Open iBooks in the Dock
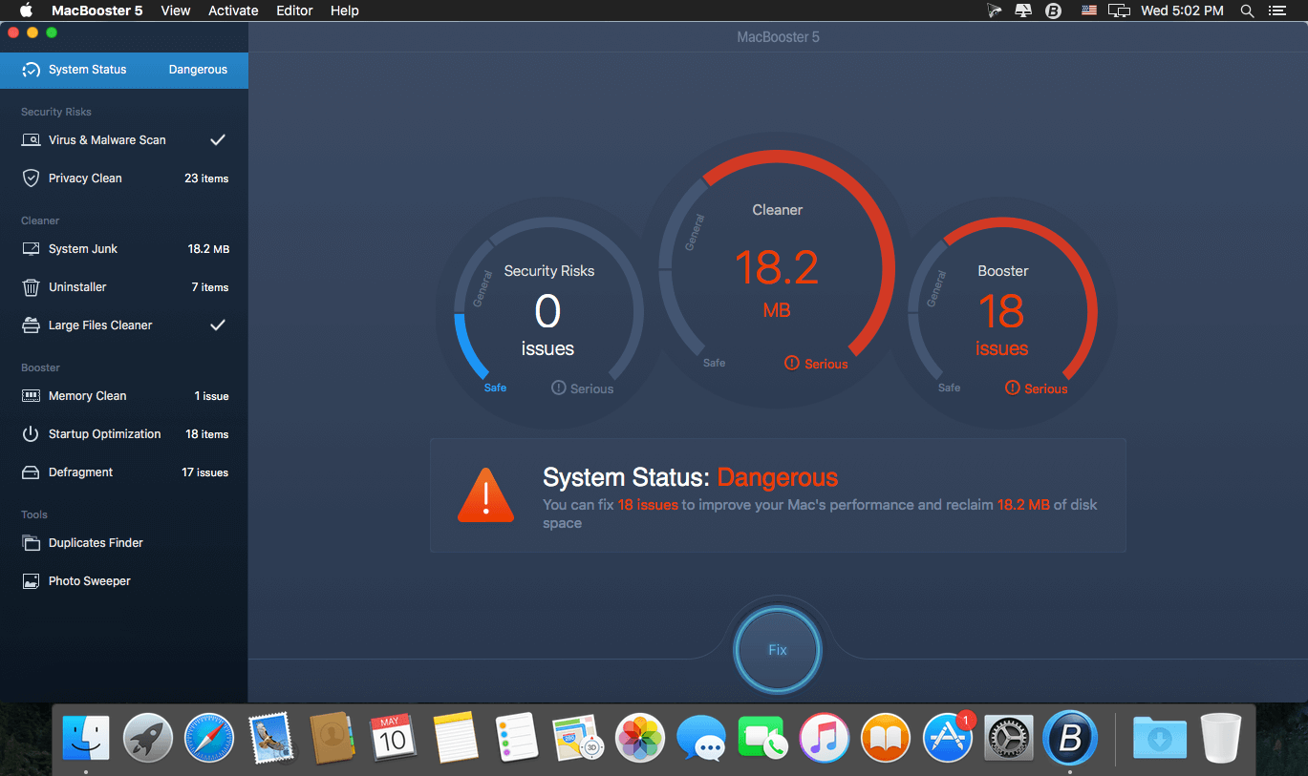1308x776 pixels. [885, 738]
